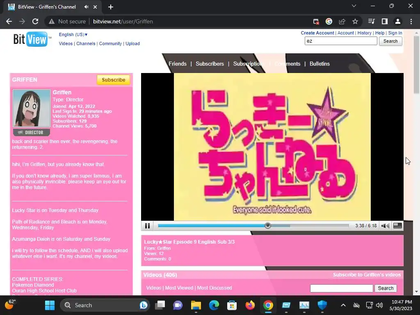The image size is (420, 315).
Task: Click the Not secure warning icon
Action: pyautogui.click(x=52, y=21)
